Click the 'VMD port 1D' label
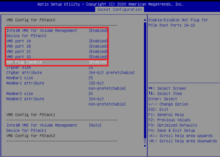 (19, 57)
